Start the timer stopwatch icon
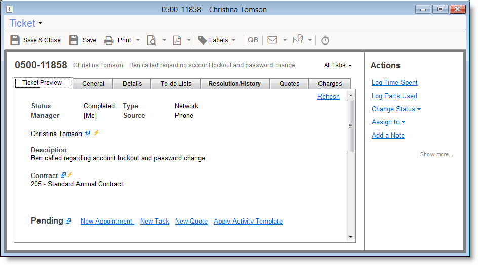The height and width of the screenshot is (265, 478). 325,40
